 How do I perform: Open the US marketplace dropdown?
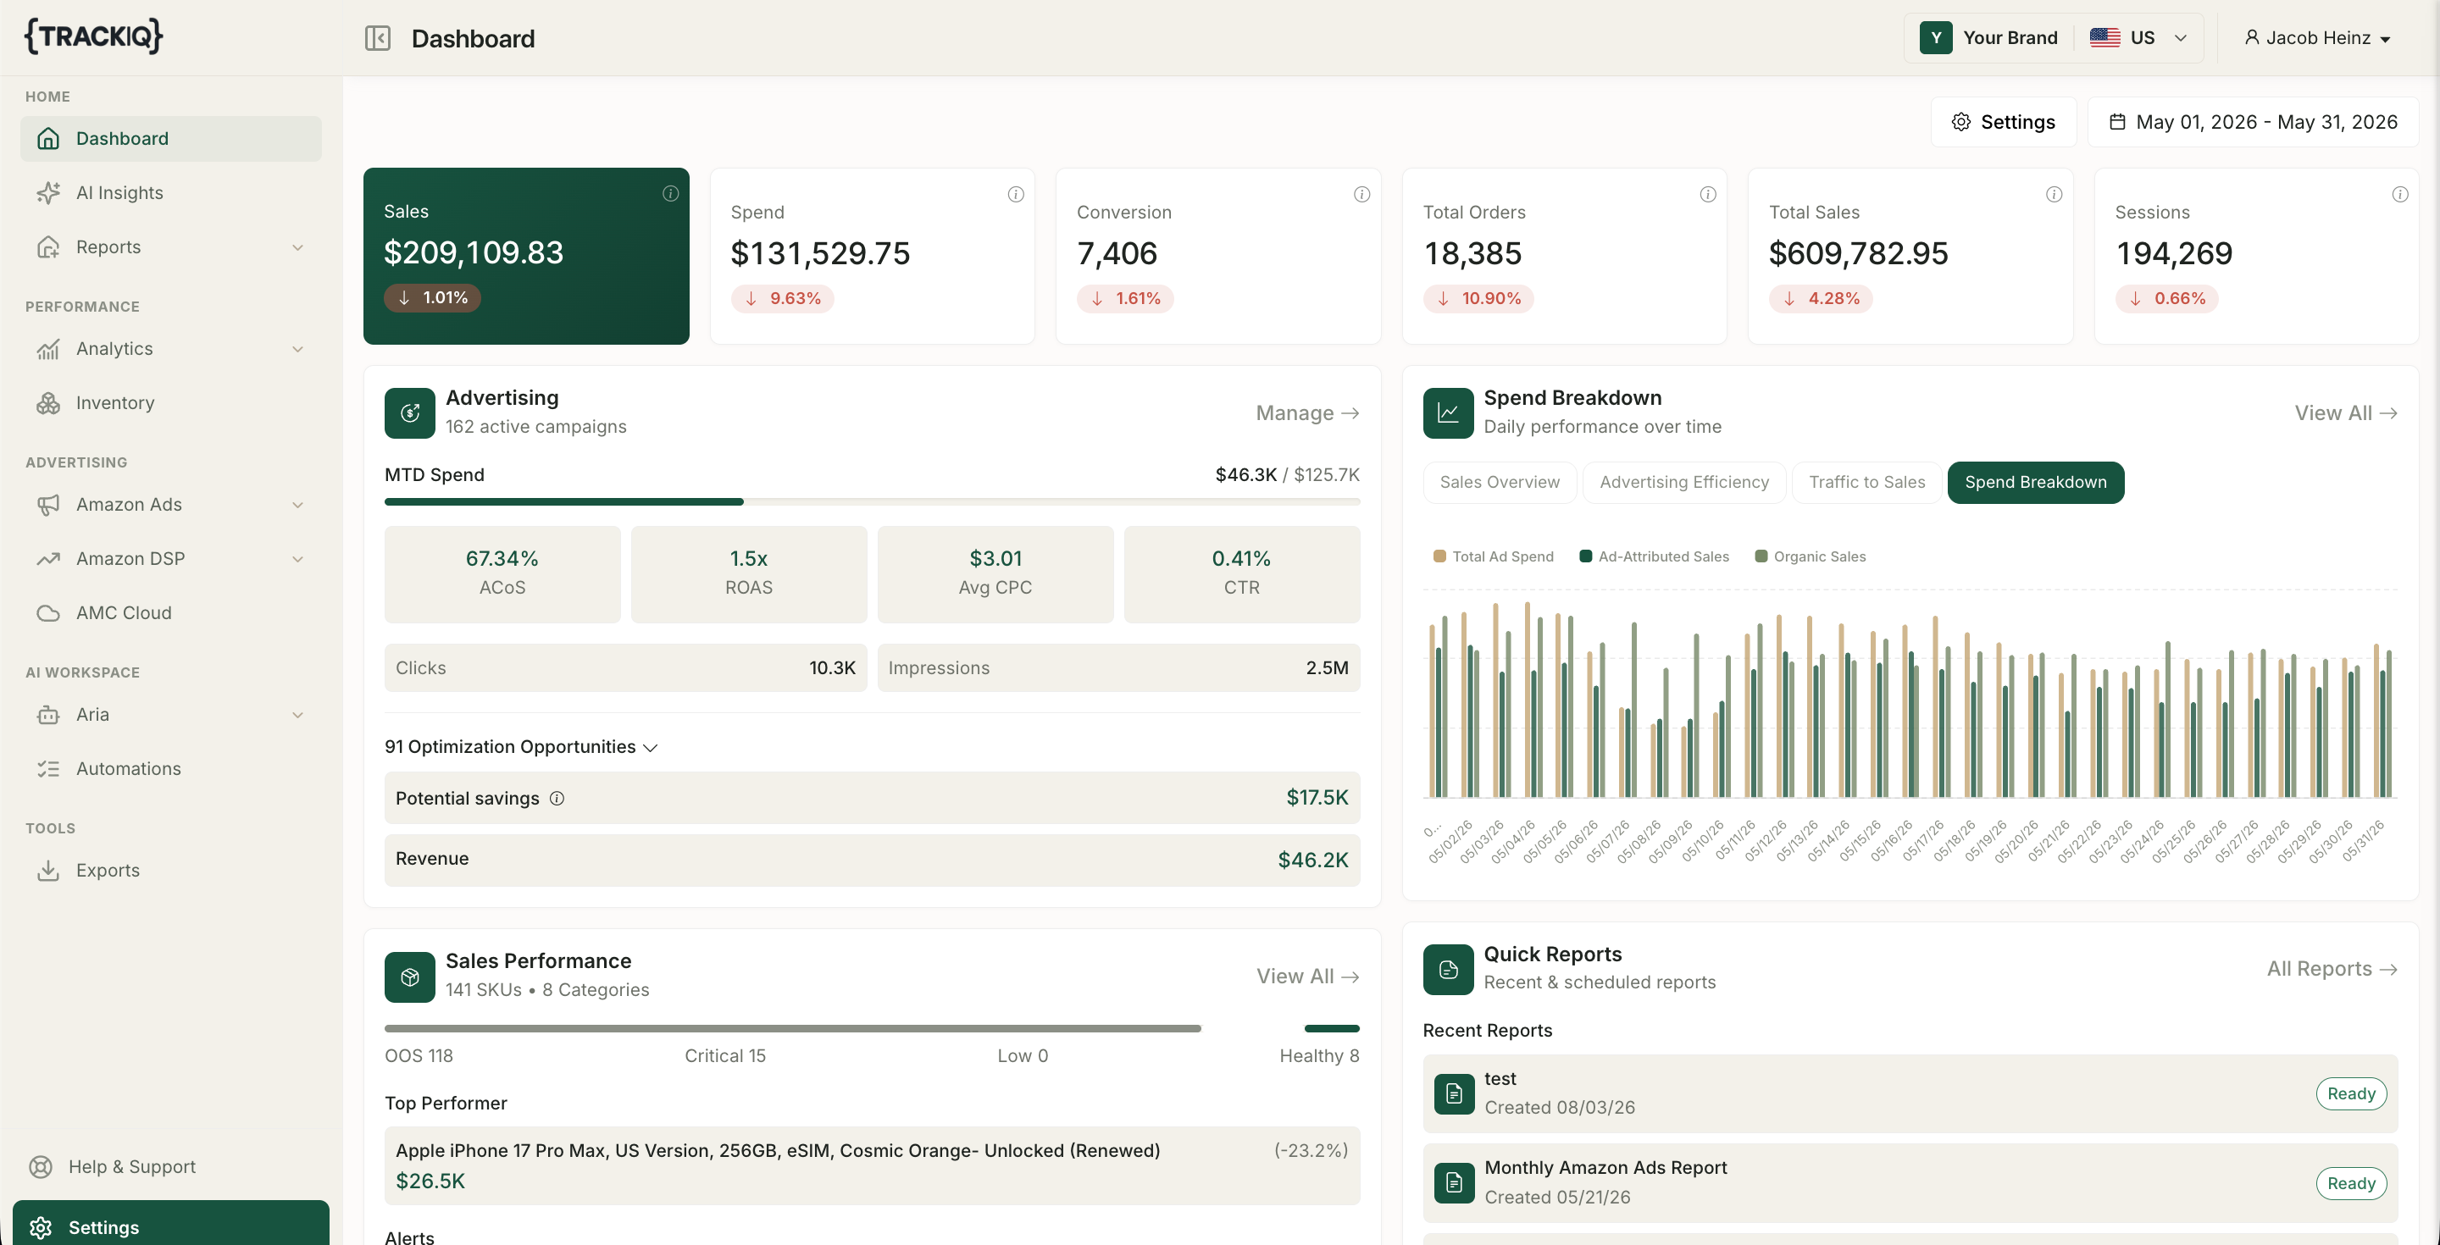2138,38
